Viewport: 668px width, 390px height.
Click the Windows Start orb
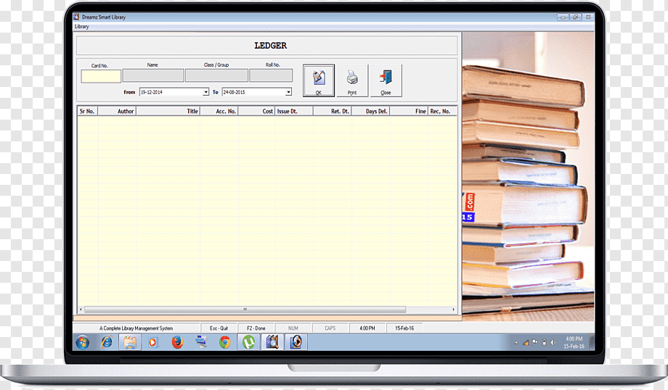click(x=83, y=342)
